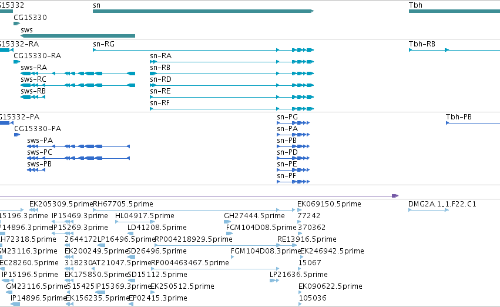500x307 pixels.
Task: Select EST FGM104D08.5prime
Action: (x=261, y=228)
